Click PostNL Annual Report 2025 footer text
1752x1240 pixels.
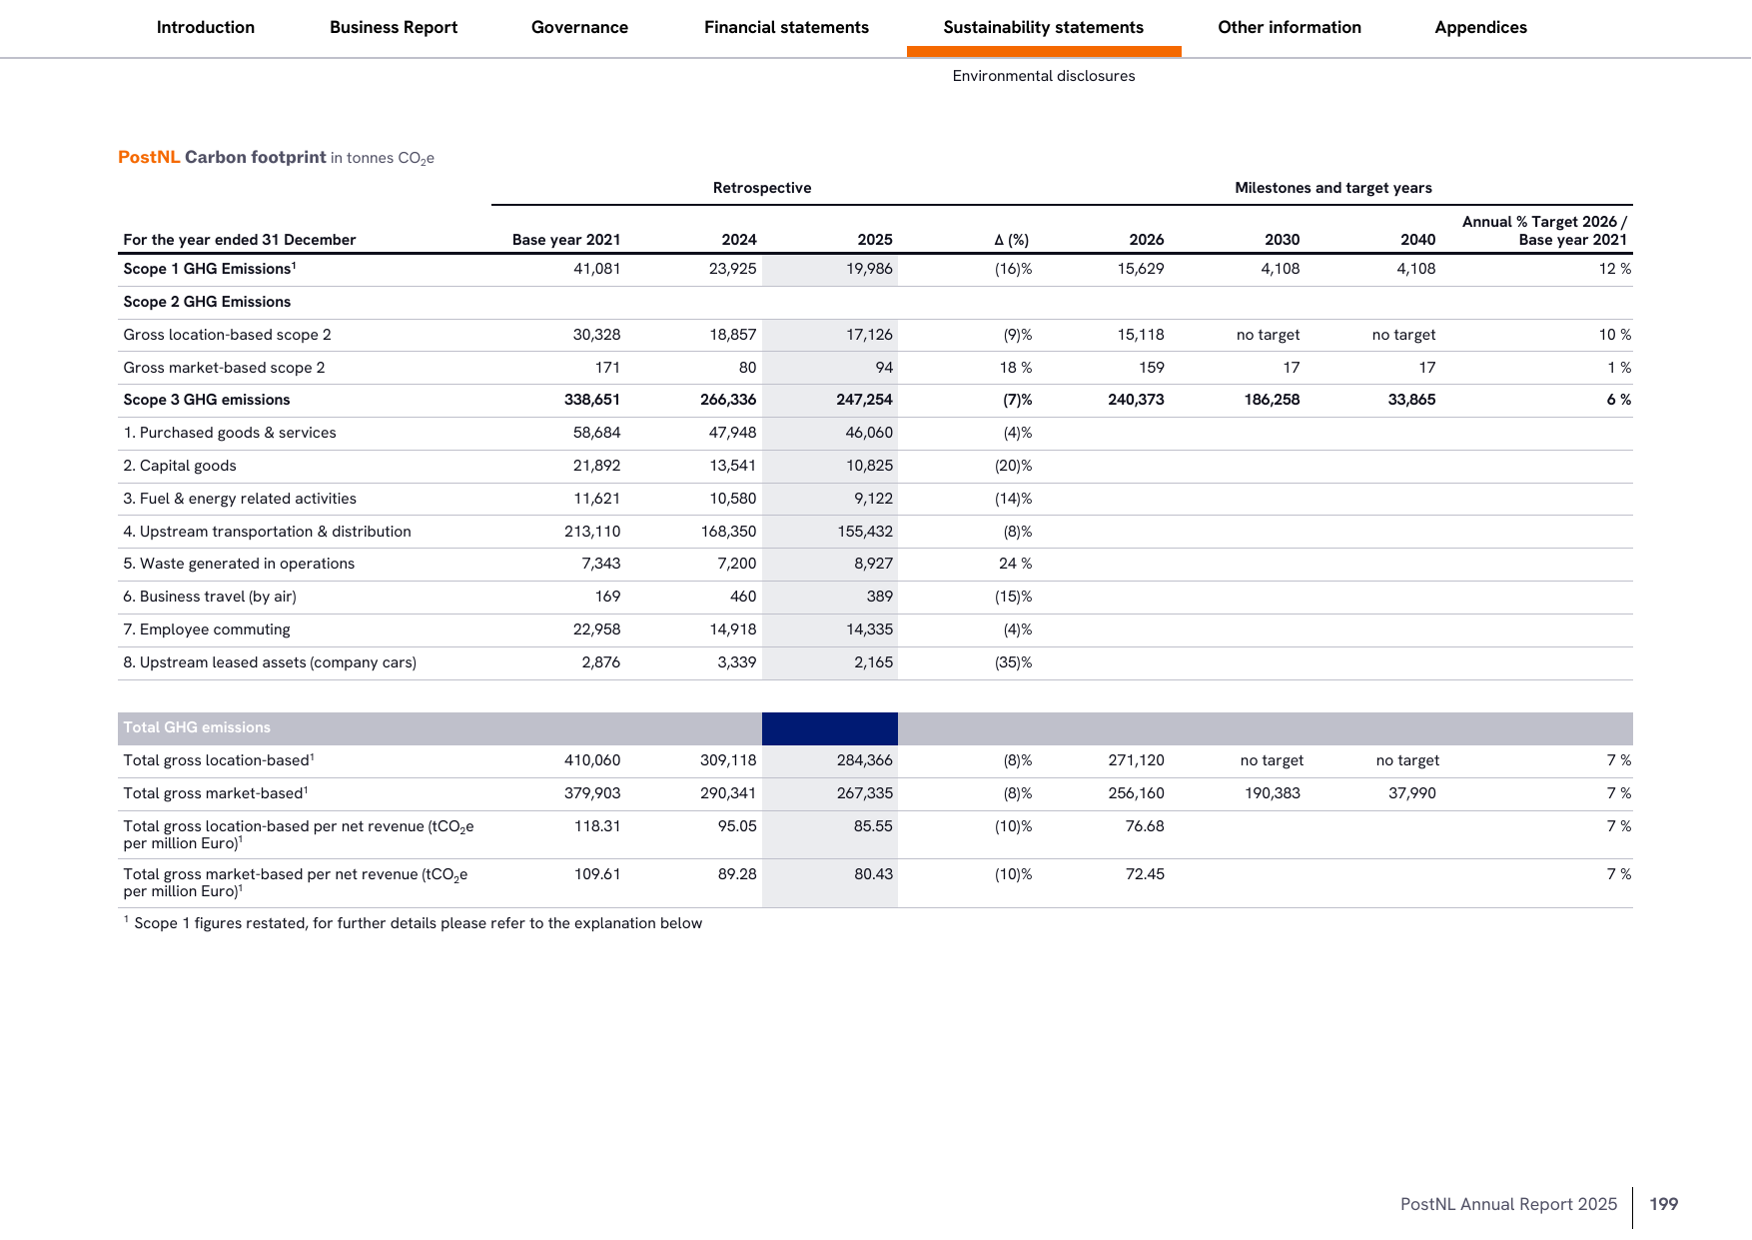tap(1508, 1204)
